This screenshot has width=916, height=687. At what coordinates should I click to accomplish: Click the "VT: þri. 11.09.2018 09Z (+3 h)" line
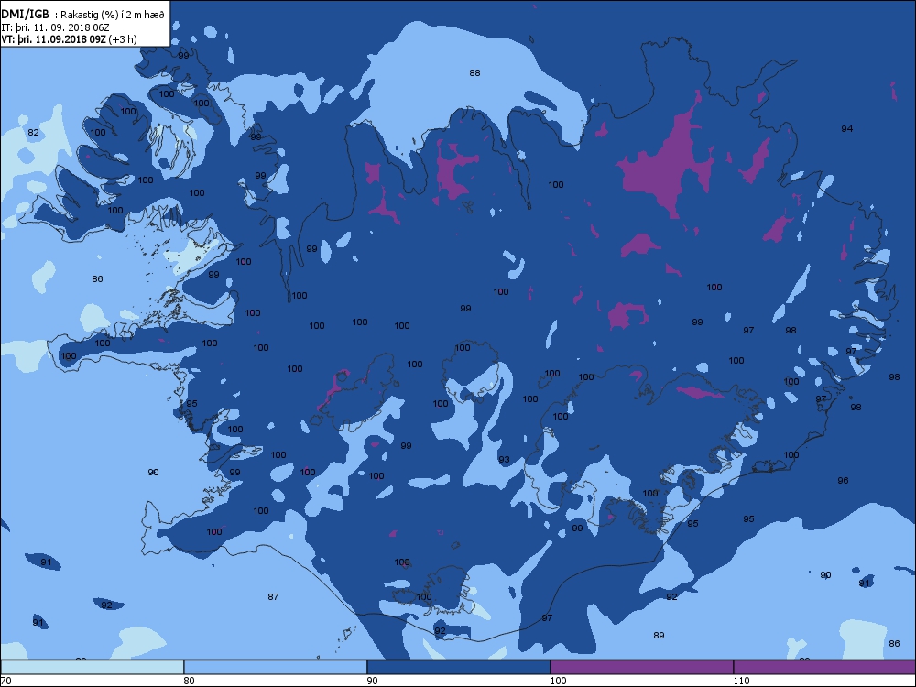pyautogui.click(x=69, y=39)
